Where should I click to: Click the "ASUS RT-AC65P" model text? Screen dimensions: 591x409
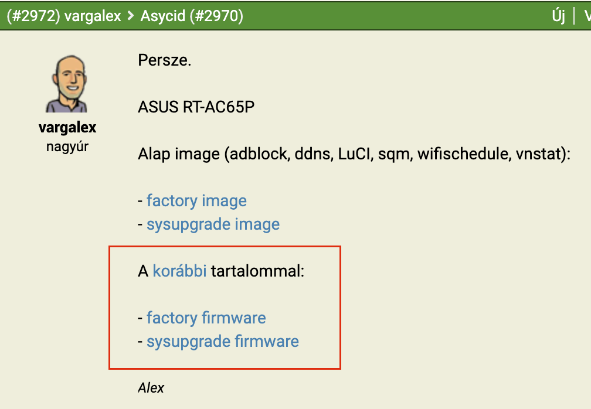click(196, 107)
